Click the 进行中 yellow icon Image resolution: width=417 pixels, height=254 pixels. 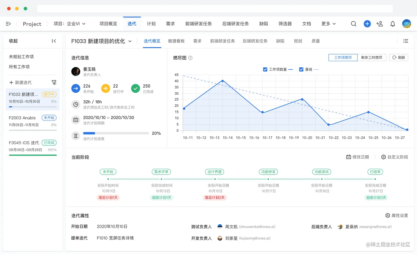(106, 88)
